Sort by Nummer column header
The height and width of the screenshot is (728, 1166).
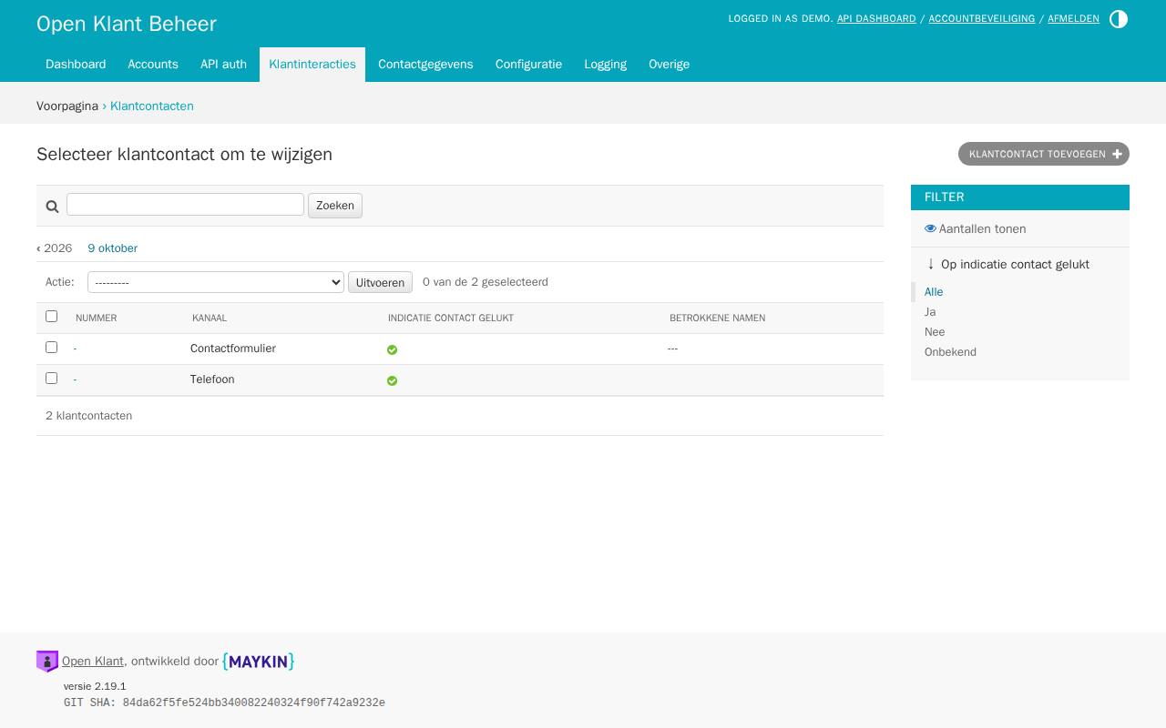[x=96, y=318]
